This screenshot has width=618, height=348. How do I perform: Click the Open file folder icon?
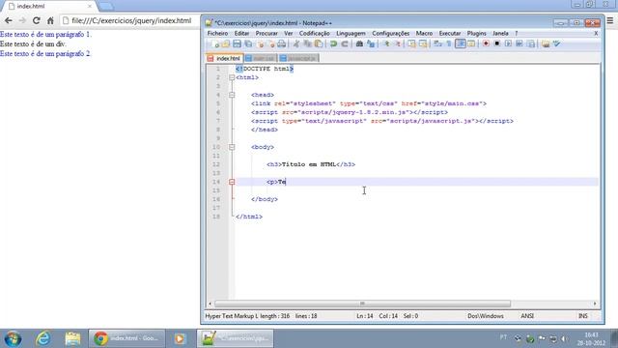pyautogui.click(x=226, y=43)
